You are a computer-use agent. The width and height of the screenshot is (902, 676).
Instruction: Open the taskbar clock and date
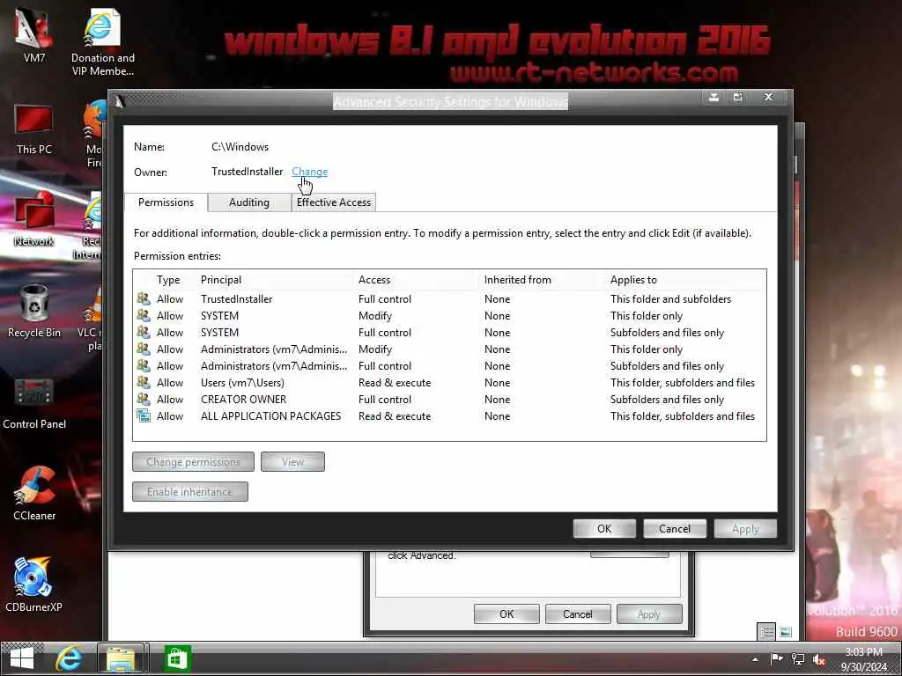pyautogui.click(x=864, y=659)
